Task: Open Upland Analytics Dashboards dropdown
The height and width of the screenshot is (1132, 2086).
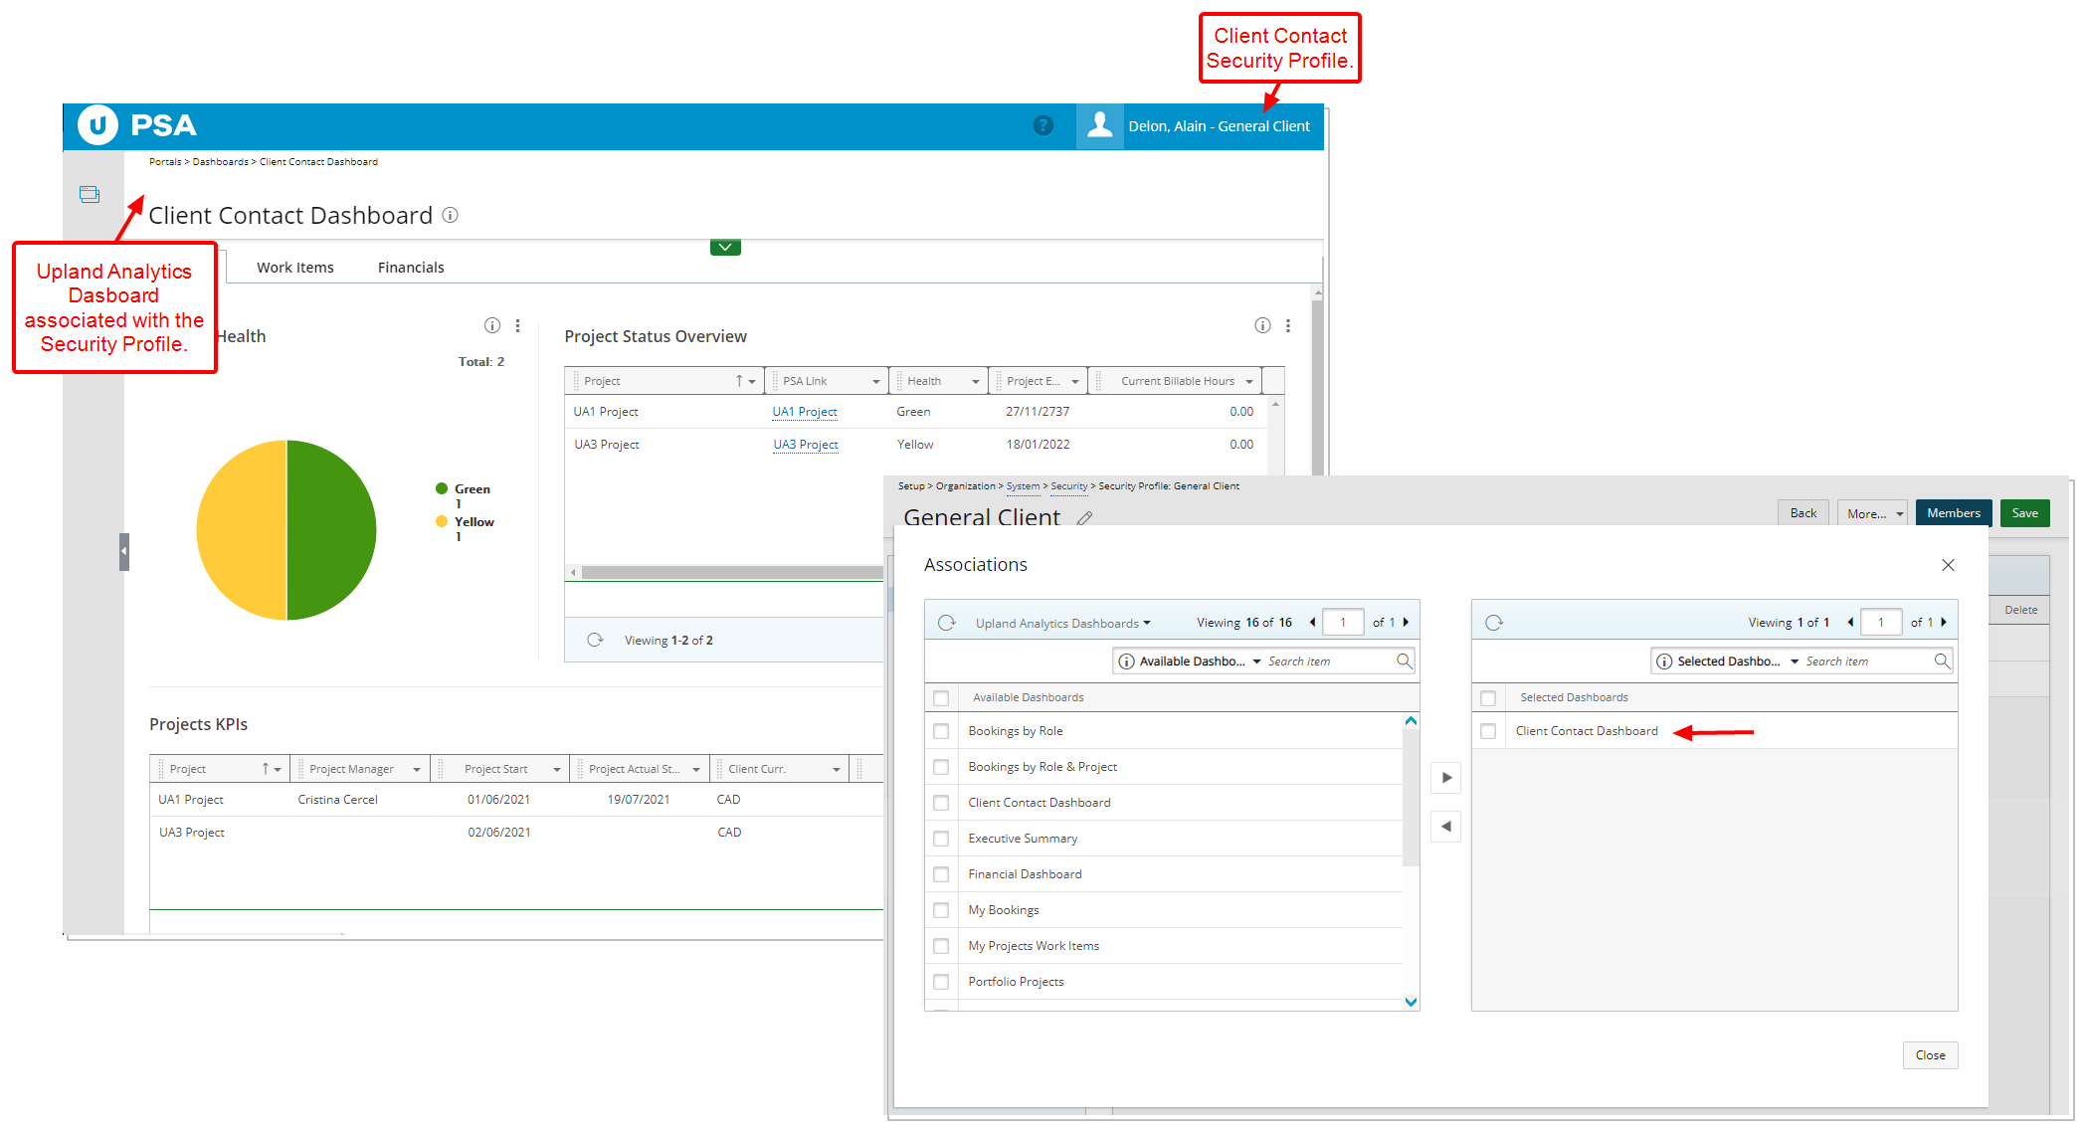Action: coord(1062,623)
